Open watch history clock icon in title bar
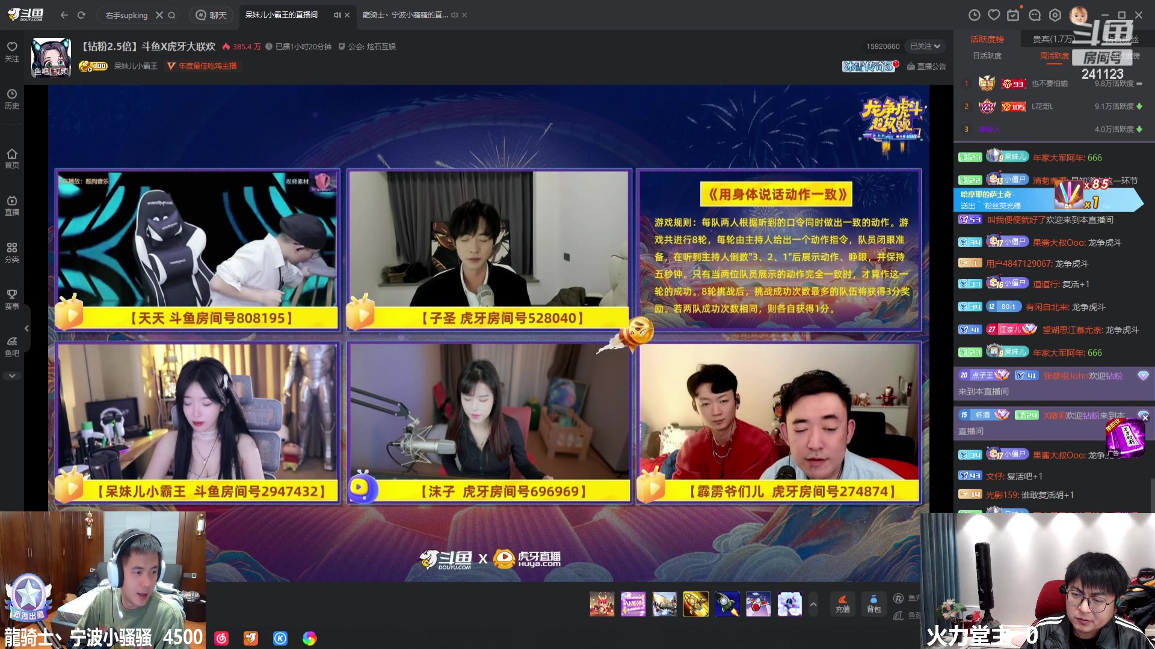 tap(975, 15)
